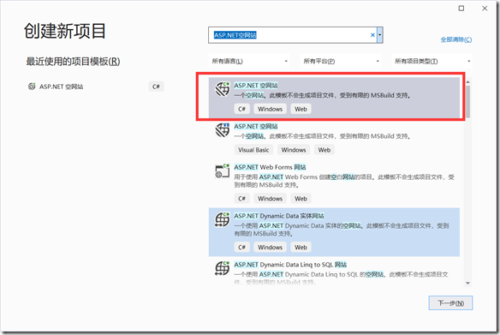Click the C# tag beside recent template

(x=156, y=87)
